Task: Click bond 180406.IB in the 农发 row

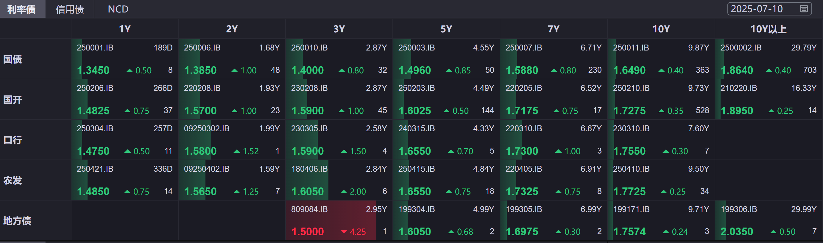Action: 309,169
